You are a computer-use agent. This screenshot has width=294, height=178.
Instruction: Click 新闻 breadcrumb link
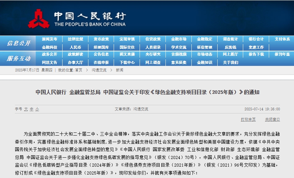point(120,70)
